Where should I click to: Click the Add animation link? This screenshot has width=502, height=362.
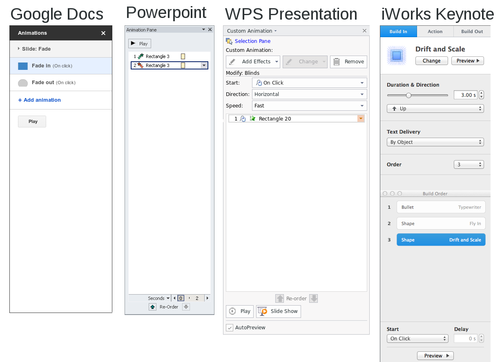pyautogui.click(x=40, y=100)
